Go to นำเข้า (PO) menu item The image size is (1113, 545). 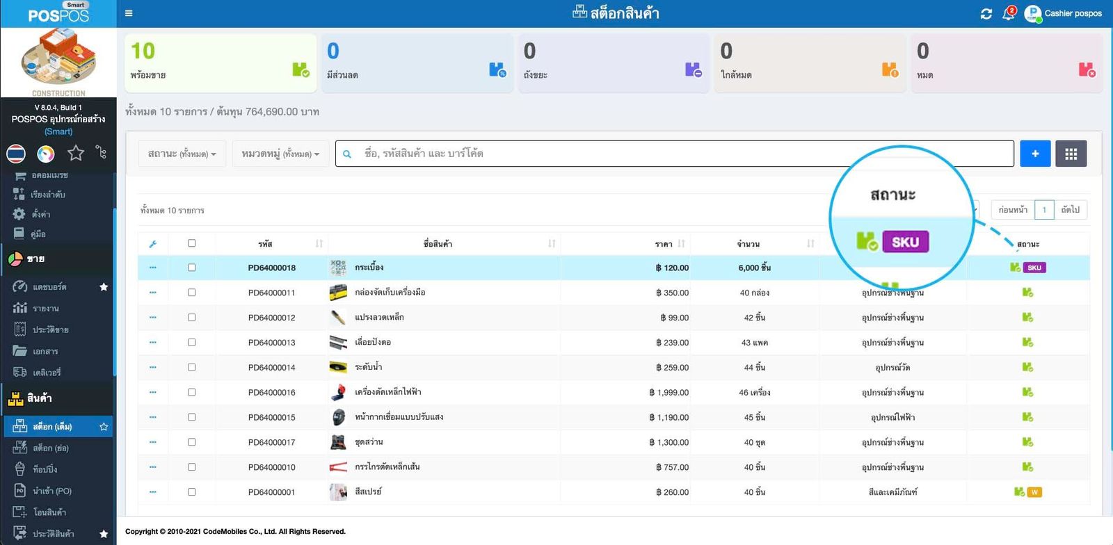tap(51, 491)
